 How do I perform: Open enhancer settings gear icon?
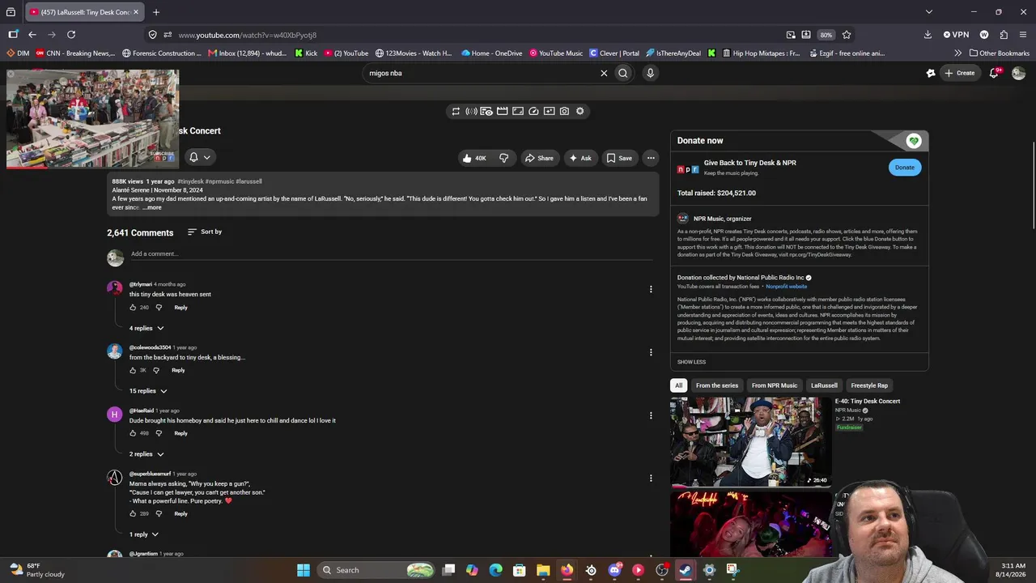point(580,111)
